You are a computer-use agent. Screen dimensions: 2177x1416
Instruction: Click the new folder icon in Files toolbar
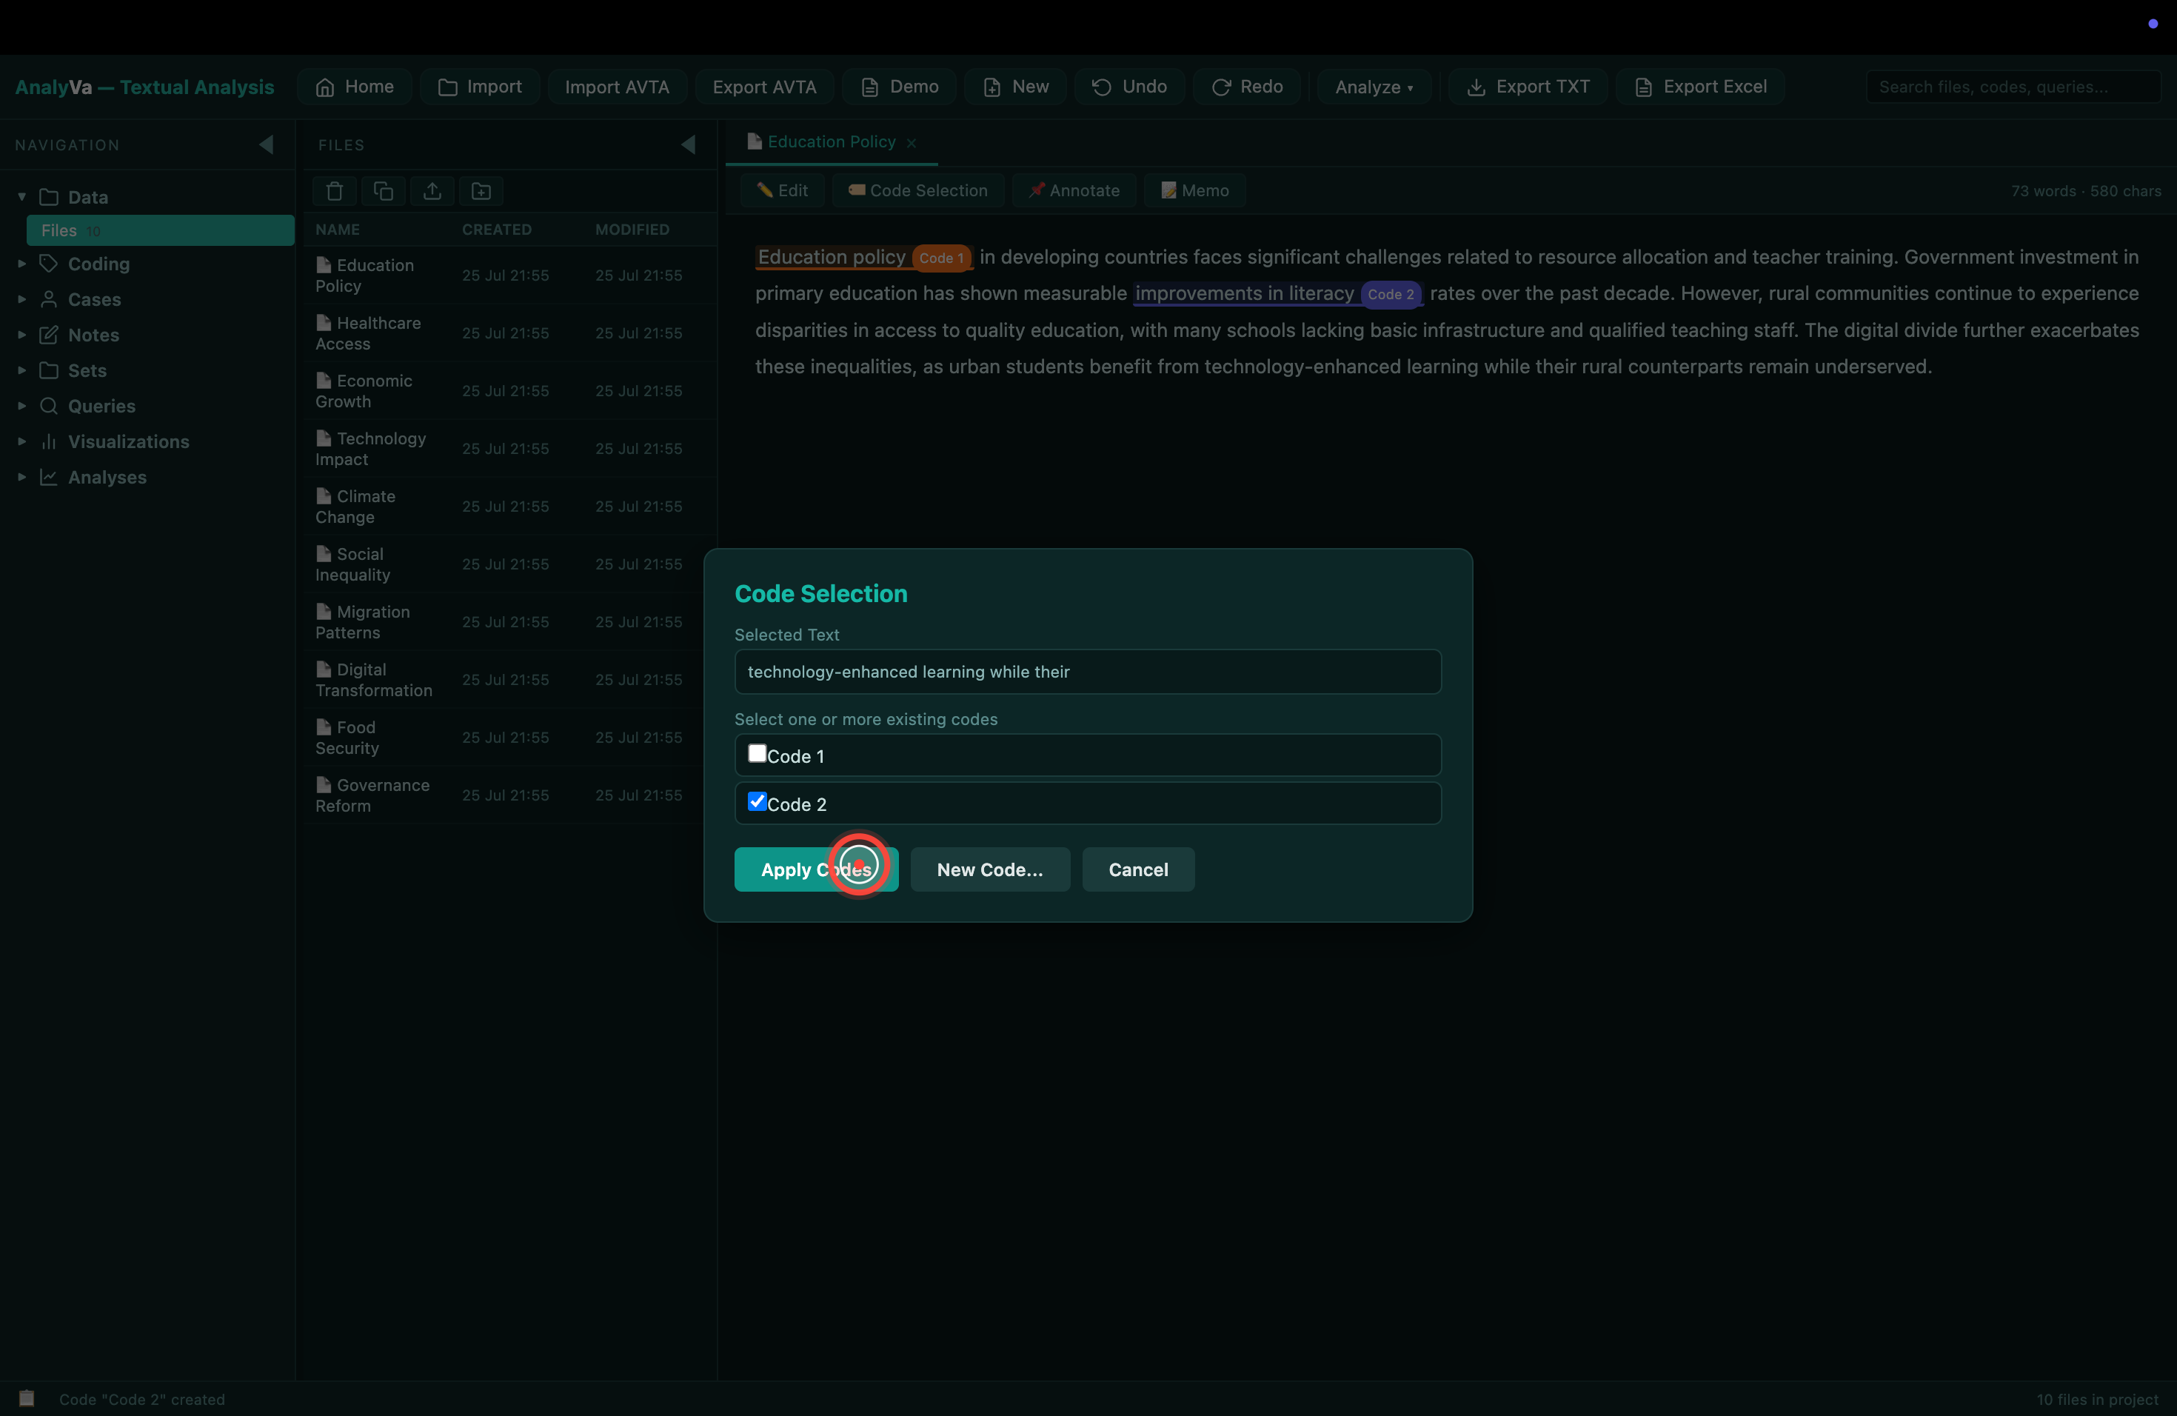481,191
